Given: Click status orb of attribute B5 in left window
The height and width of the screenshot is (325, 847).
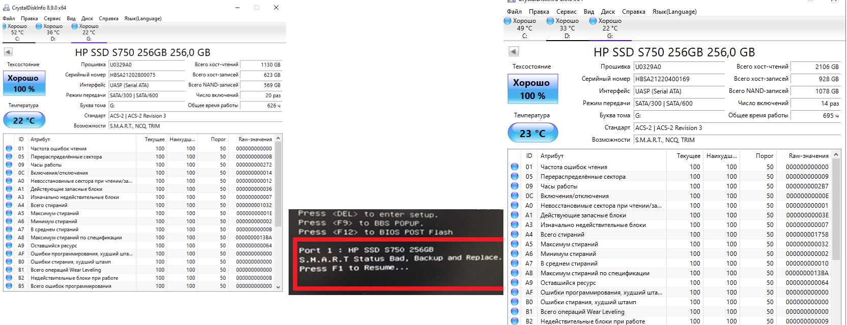Looking at the screenshot, I should point(9,286).
